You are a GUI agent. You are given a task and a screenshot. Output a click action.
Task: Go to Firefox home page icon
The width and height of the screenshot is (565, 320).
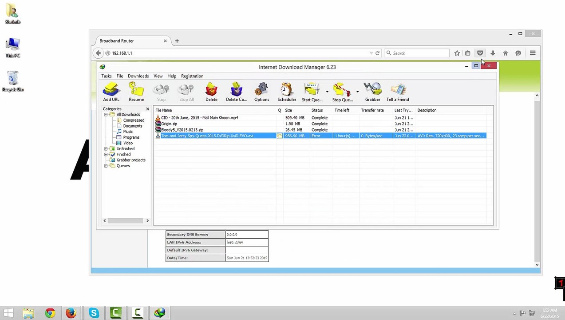[505, 53]
